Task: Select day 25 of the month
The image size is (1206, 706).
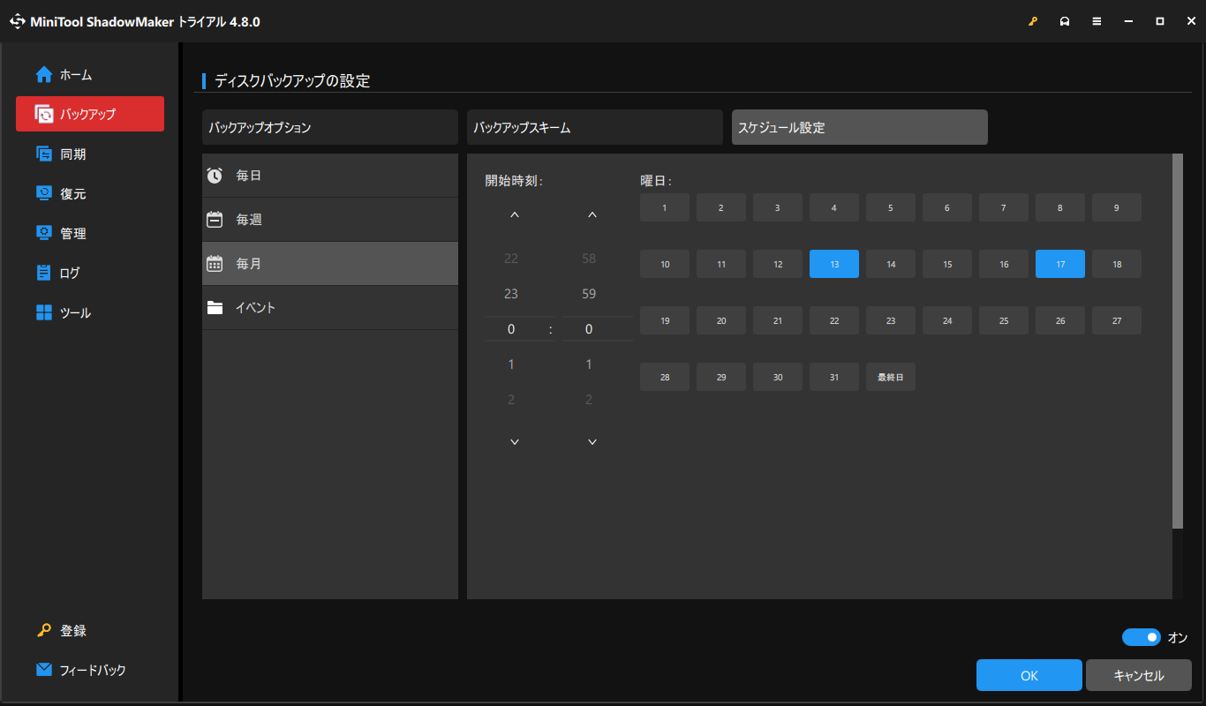Action: click(1004, 320)
